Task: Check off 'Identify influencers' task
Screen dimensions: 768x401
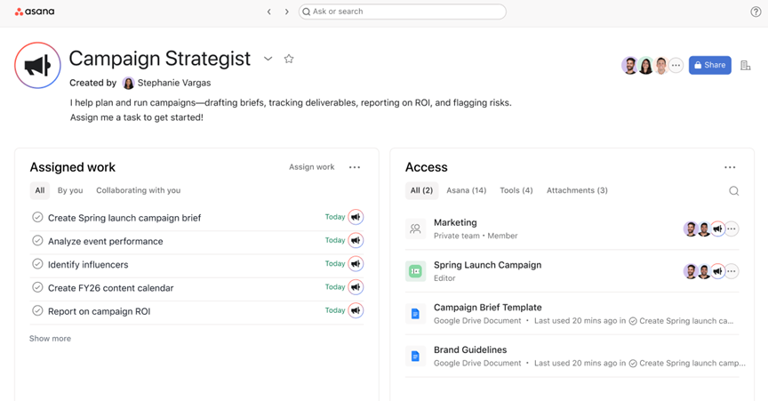Action: click(37, 264)
